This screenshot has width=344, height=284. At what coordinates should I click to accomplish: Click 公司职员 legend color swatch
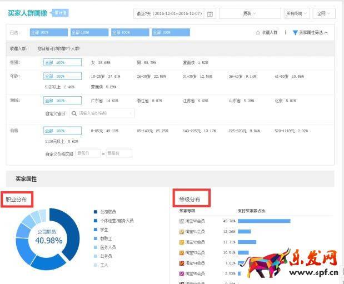pos(95,212)
